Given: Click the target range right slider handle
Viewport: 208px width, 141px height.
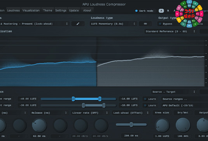Looking at the screenshot, I should coord(104,105).
